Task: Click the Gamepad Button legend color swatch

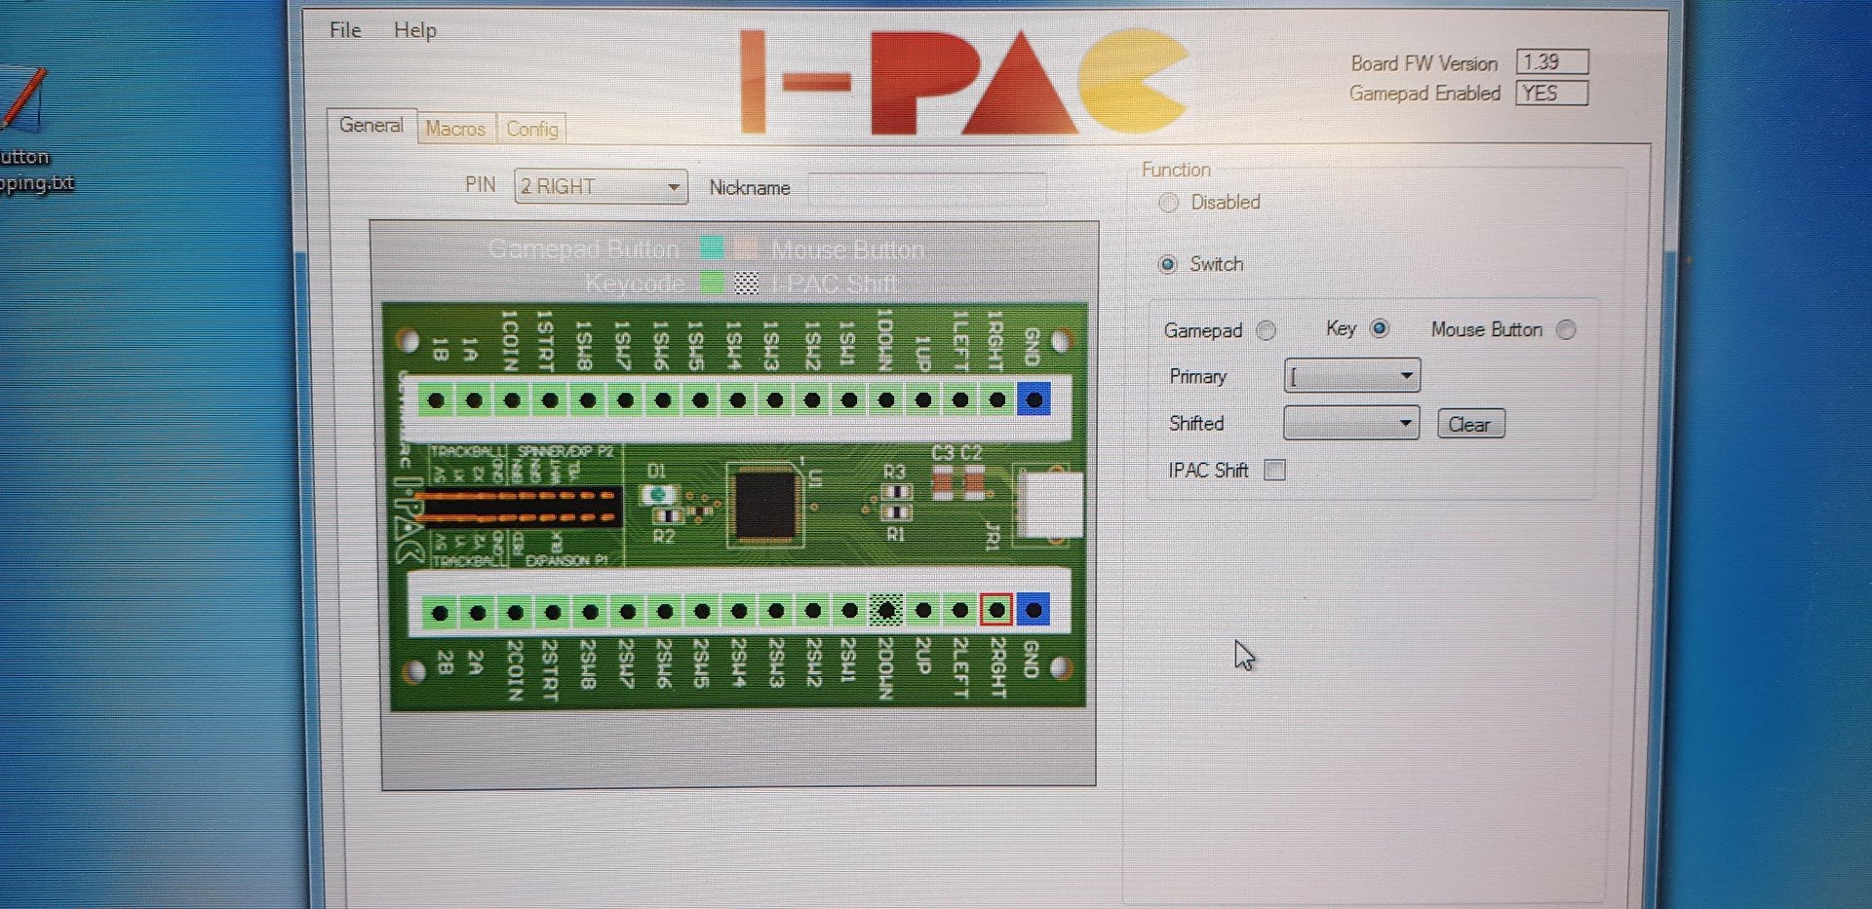Action: pyautogui.click(x=712, y=247)
